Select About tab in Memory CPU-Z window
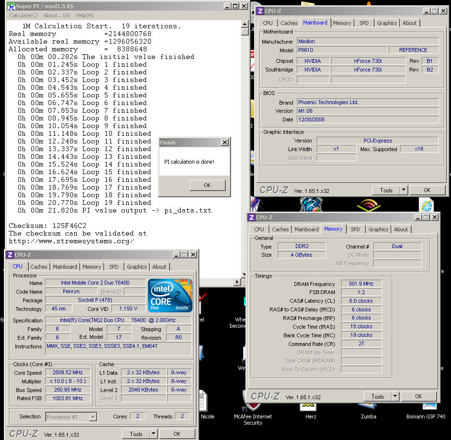 point(401,229)
